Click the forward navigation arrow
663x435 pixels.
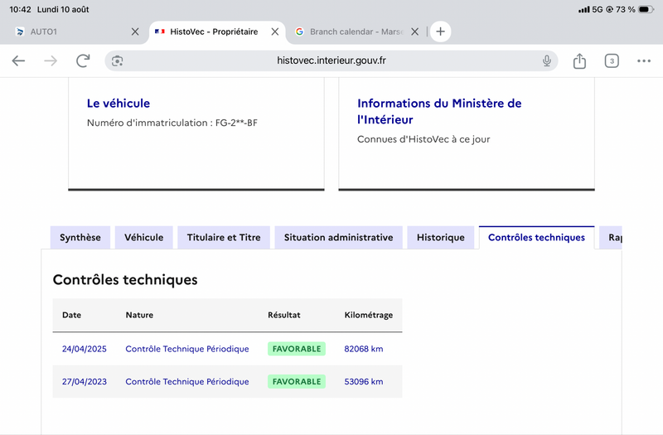pos(51,60)
